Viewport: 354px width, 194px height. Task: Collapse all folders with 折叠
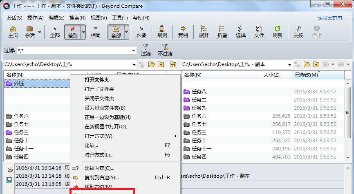tap(222, 32)
